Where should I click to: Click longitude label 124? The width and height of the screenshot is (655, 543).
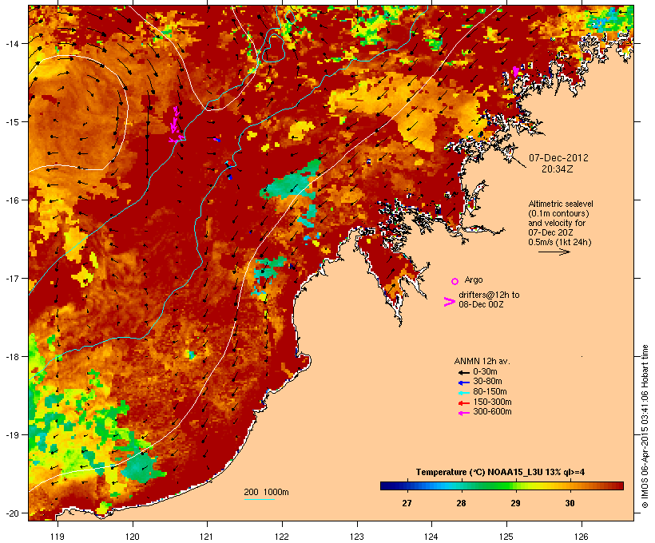431,537
